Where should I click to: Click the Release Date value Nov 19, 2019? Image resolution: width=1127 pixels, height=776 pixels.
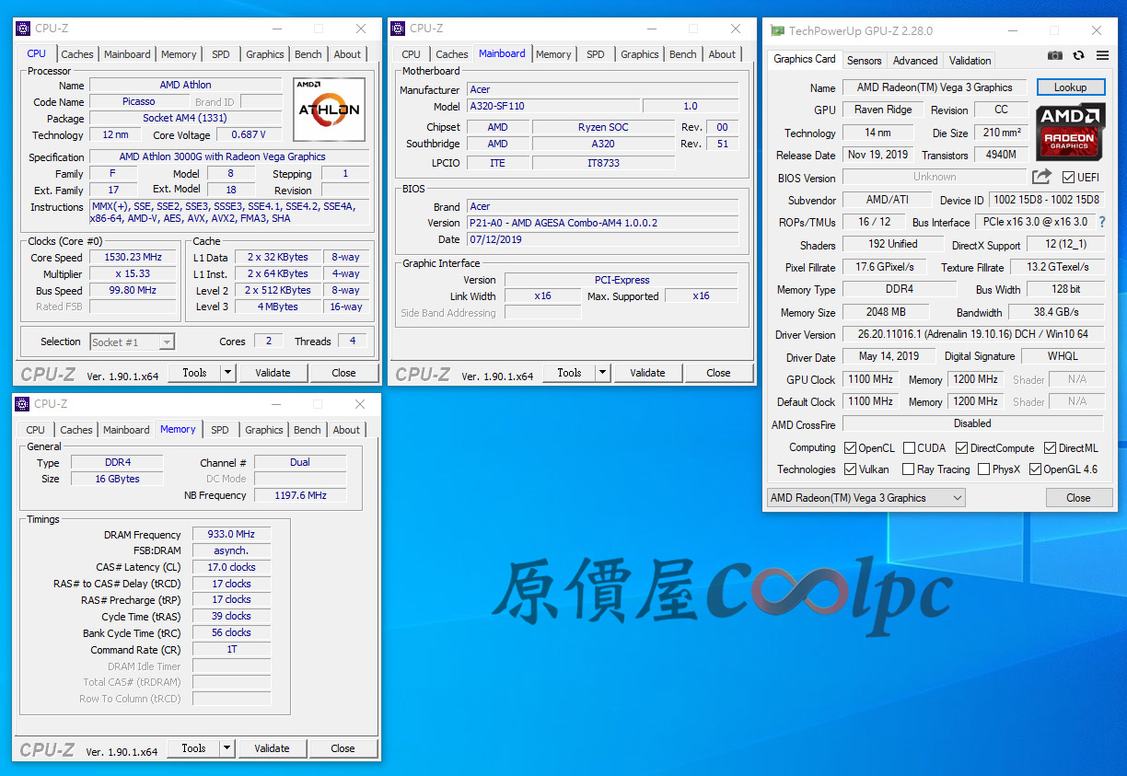[x=877, y=155]
